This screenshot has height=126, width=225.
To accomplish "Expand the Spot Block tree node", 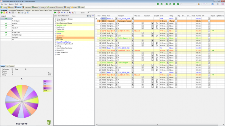I will (x=55, y=36).
